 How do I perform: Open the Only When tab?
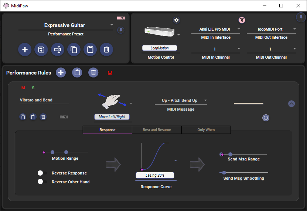(206, 130)
